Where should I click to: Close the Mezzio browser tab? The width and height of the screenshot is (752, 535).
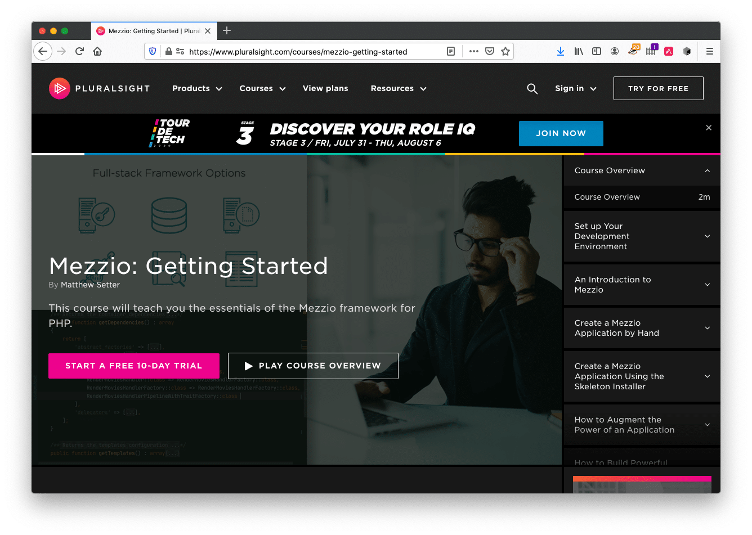pos(208,31)
